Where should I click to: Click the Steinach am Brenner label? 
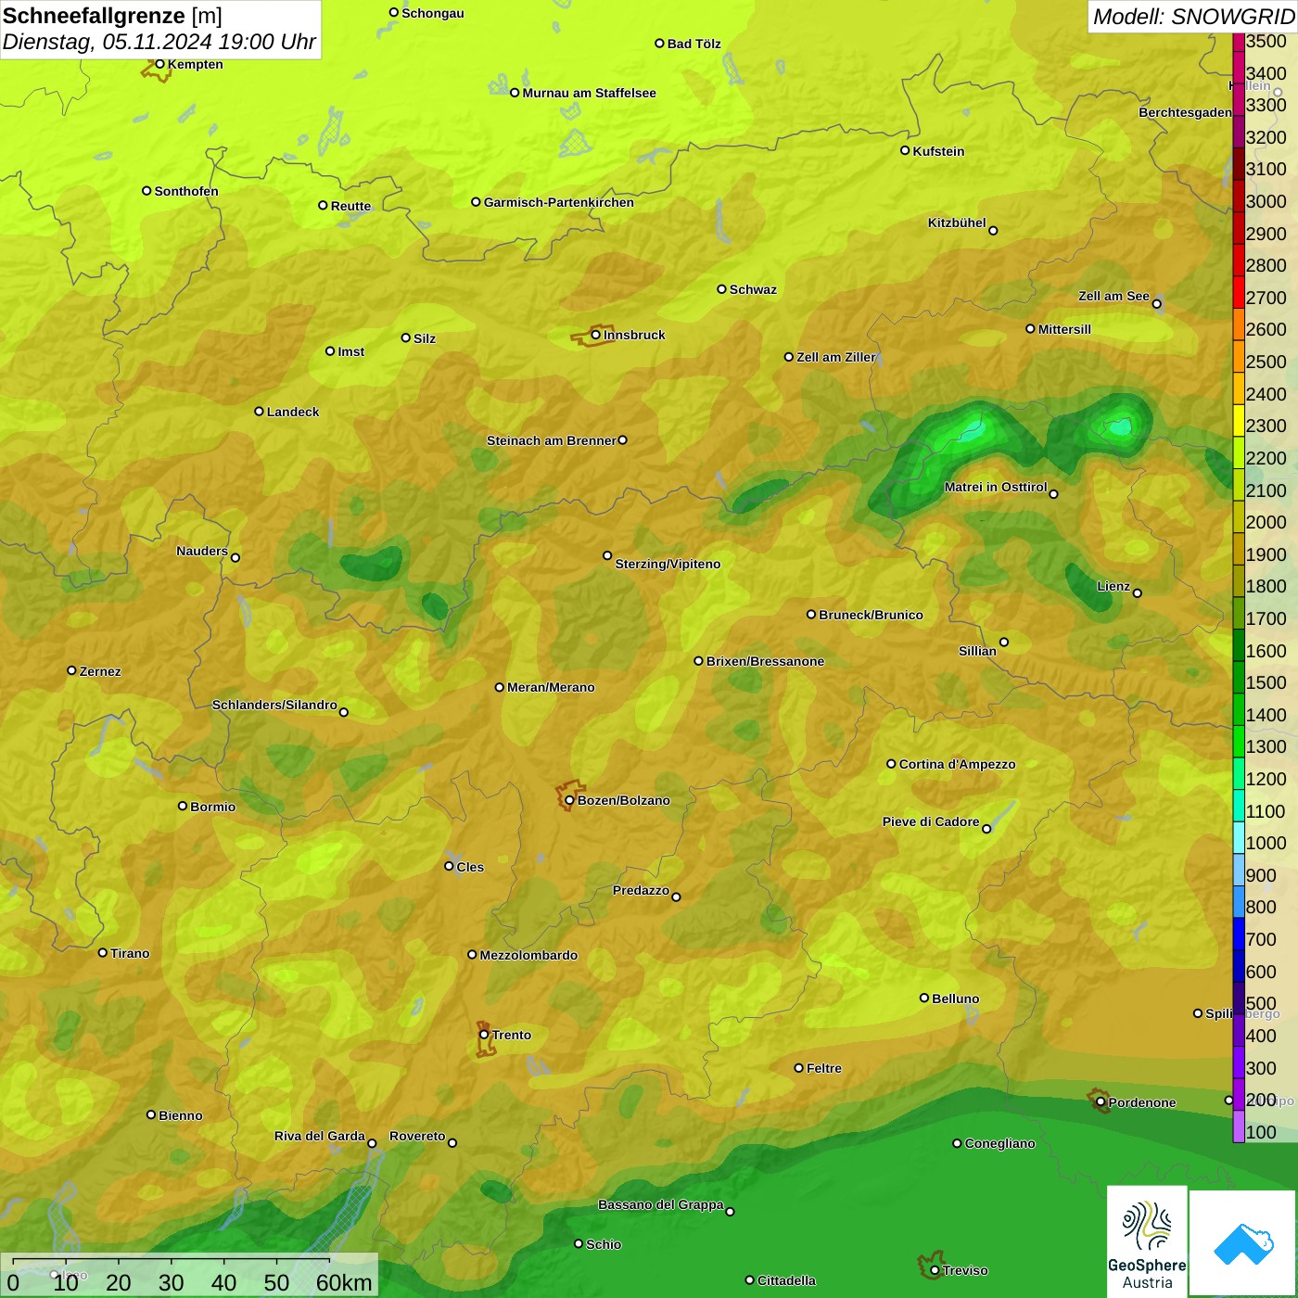pos(551,440)
